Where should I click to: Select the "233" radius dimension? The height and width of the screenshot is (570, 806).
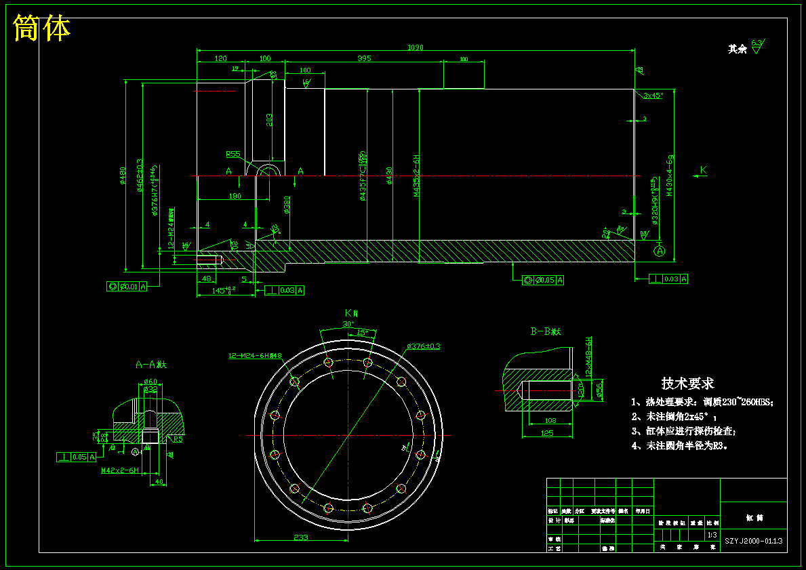(x=301, y=537)
